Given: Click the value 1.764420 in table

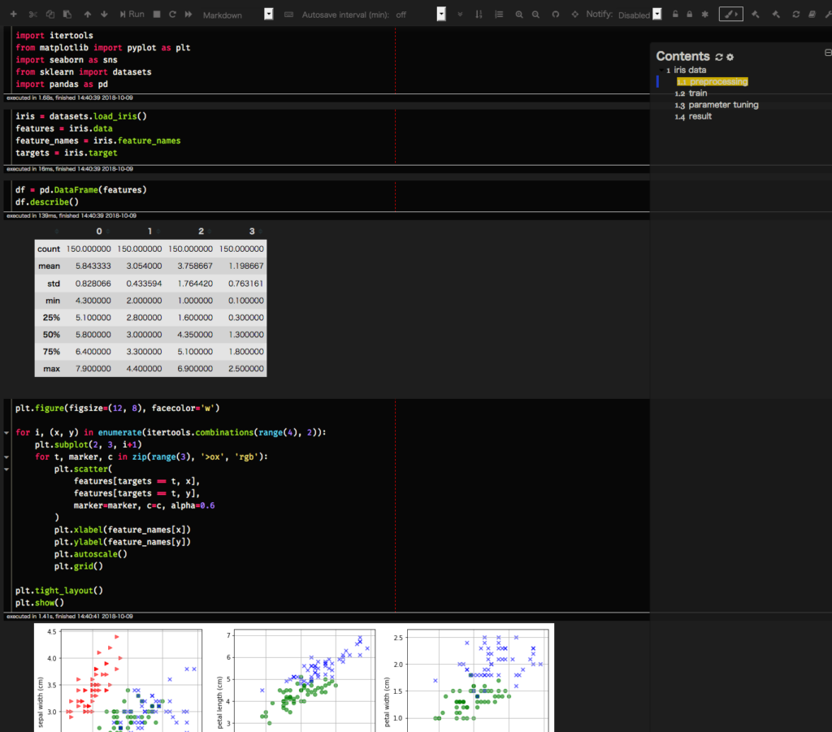Looking at the screenshot, I should pyautogui.click(x=195, y=284).
